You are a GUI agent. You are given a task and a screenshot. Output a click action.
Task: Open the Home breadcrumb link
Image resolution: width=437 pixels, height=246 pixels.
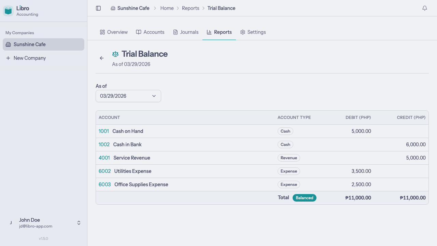167,8
